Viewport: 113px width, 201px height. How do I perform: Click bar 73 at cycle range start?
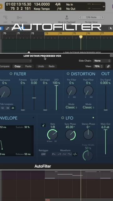pos(46,33)
